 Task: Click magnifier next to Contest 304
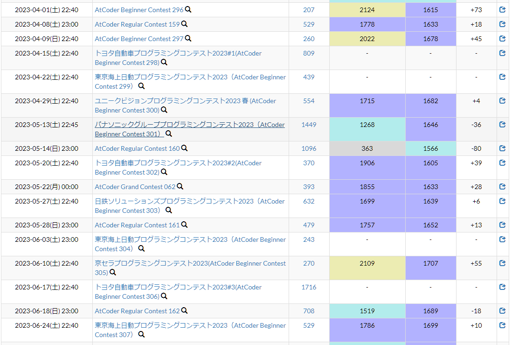pos(141,248)
